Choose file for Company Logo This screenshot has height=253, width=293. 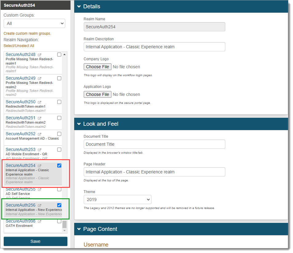97,67
